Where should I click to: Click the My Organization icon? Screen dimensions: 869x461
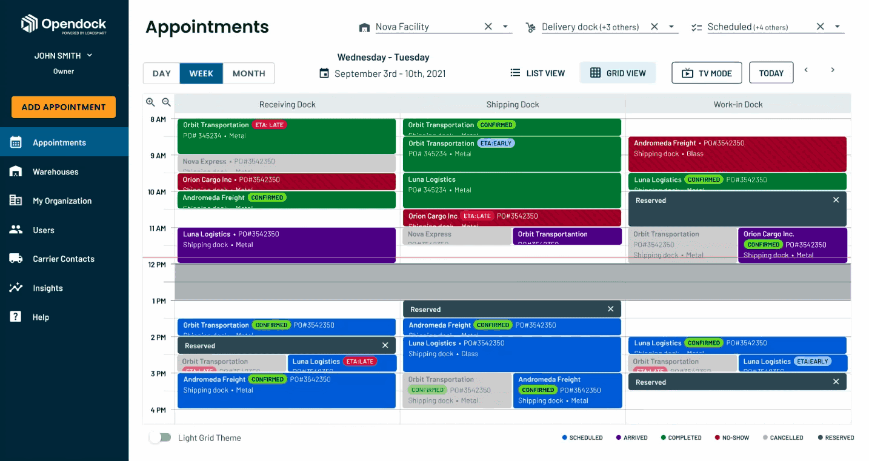[16, 201]
